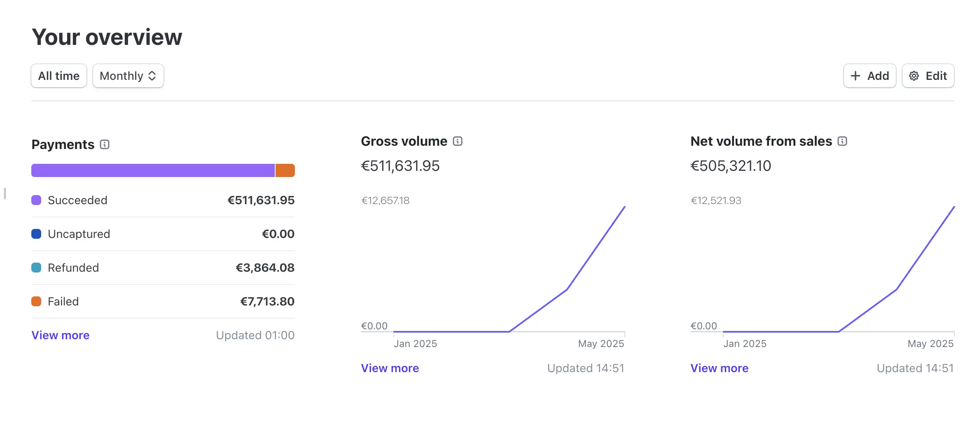977x424 pixels.
Task: Open the All time date range selector
Action: (59, 76)
